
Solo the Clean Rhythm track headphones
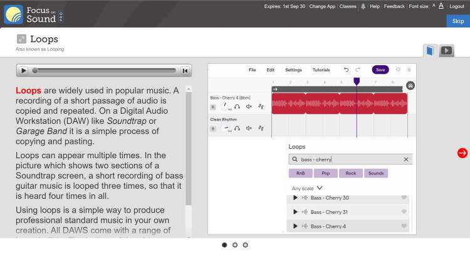point(237,128)
